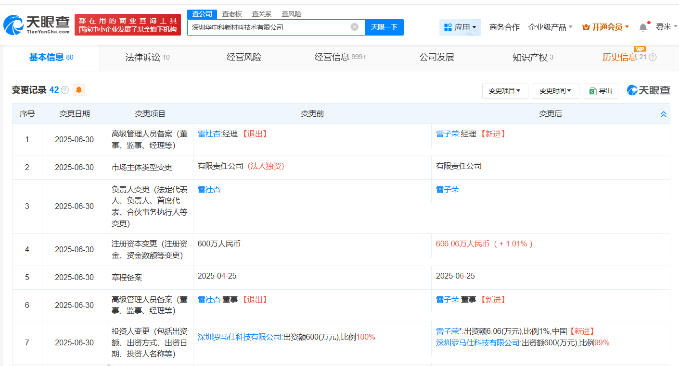Image resolution: width=679 pixels, height=366 pixels.
Task: Expand the 企业级产品 menu
Action: (550, 27)
